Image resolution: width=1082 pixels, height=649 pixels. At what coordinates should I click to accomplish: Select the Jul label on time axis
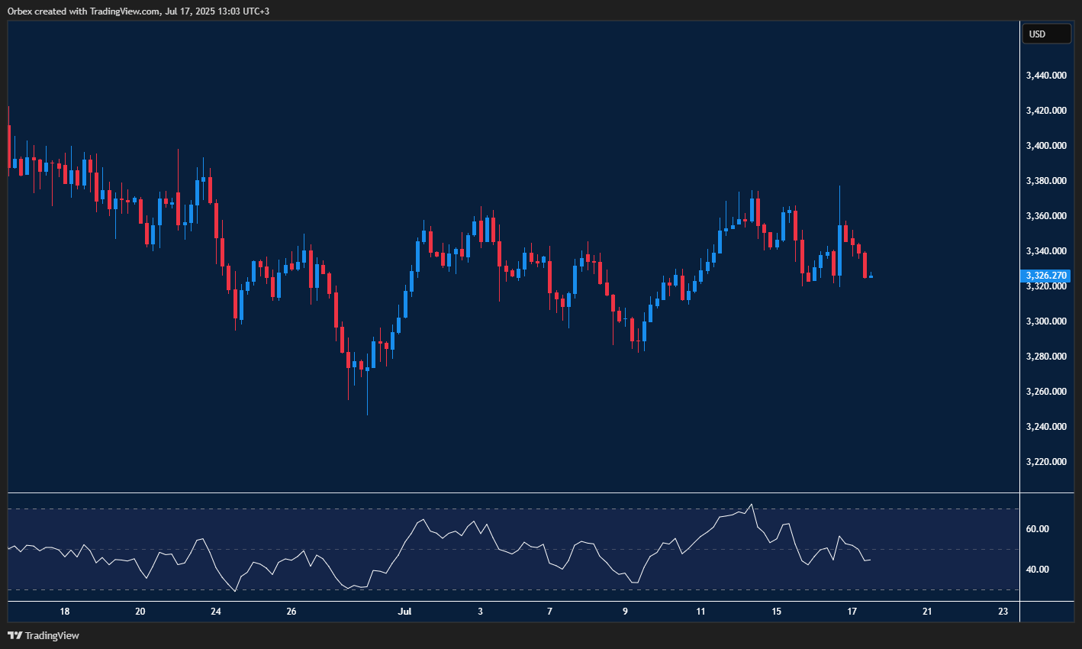point(405,612)
